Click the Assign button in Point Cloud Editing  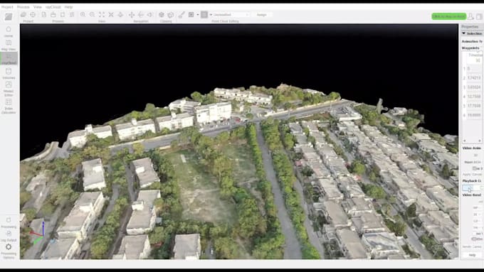(x=262, y=14)
